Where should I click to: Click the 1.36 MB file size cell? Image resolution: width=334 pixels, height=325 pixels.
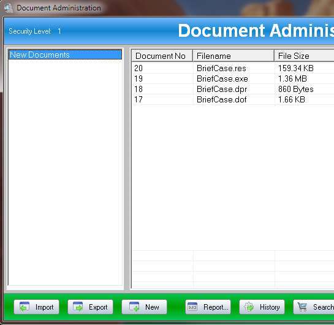(292, 78)
